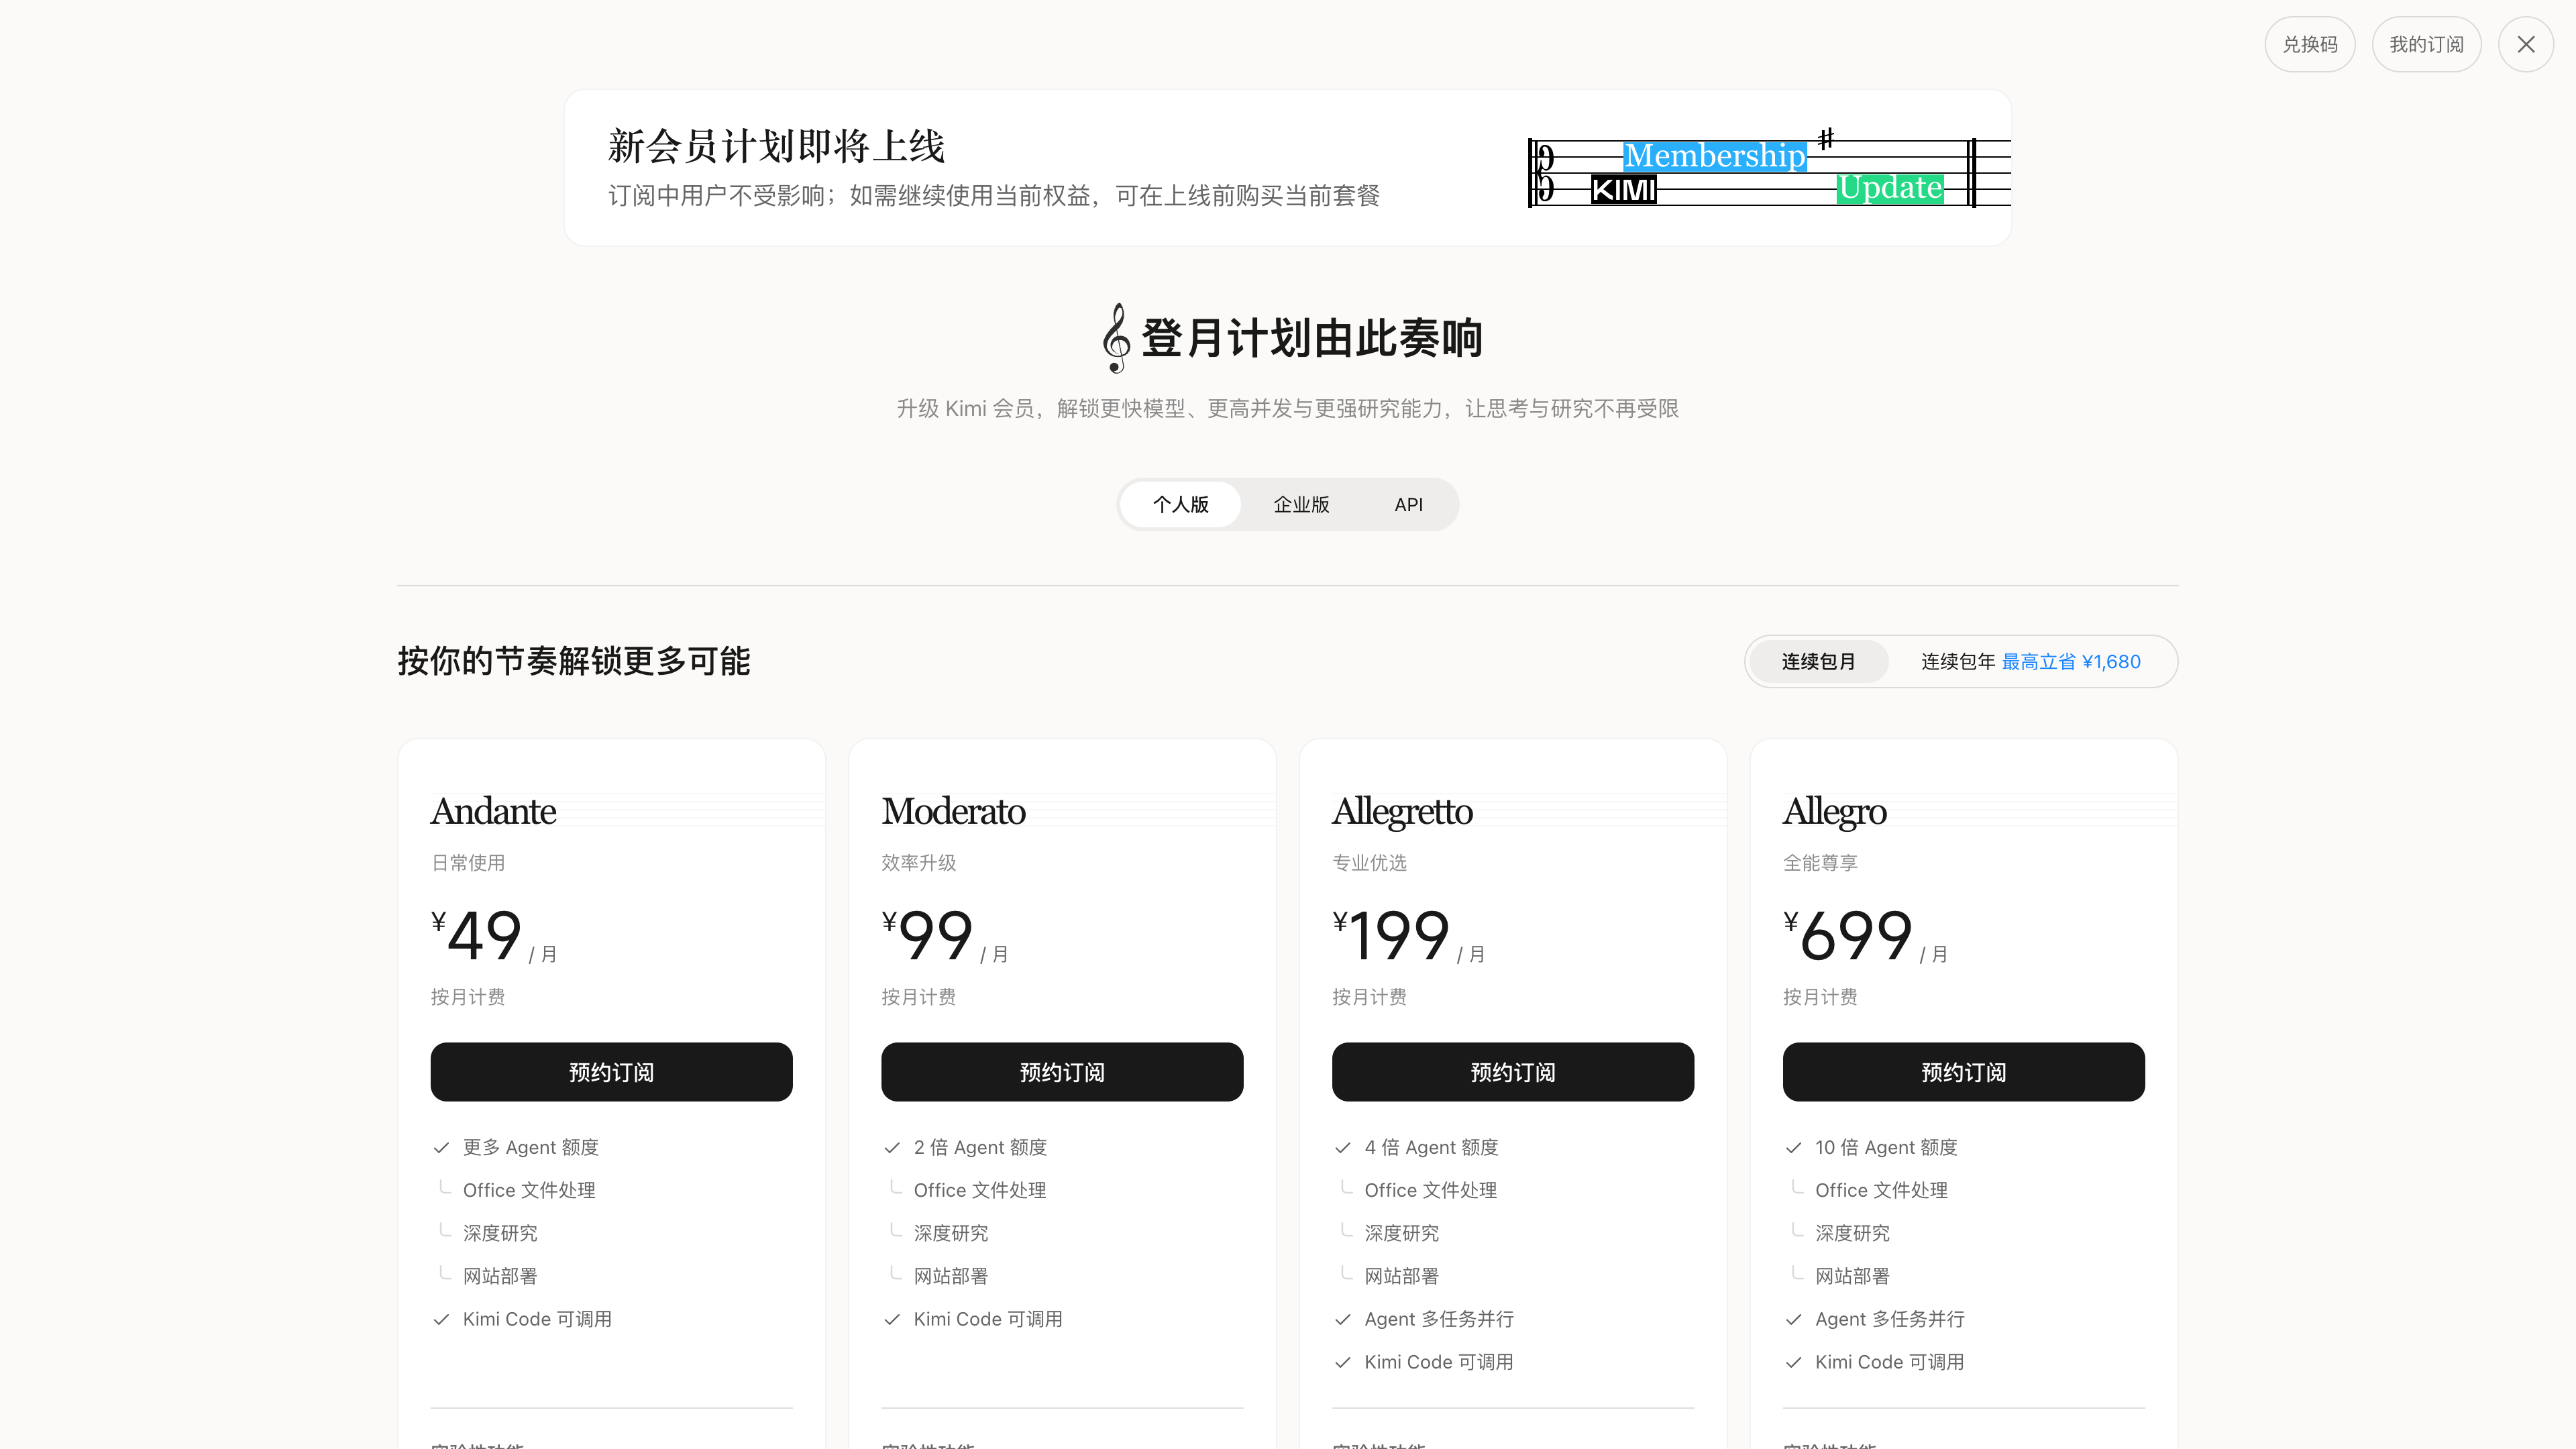2576x1449 pixels.
Task: Click checkmark next to 2 倍 Agent 额度
Action: 892,1148
